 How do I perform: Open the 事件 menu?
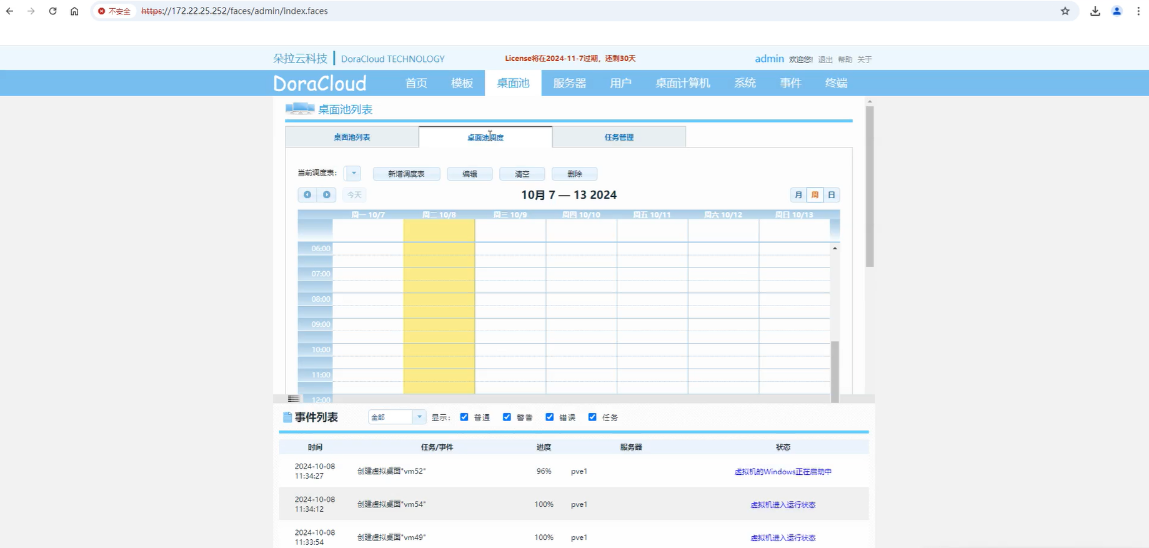[x=791, y=83]
